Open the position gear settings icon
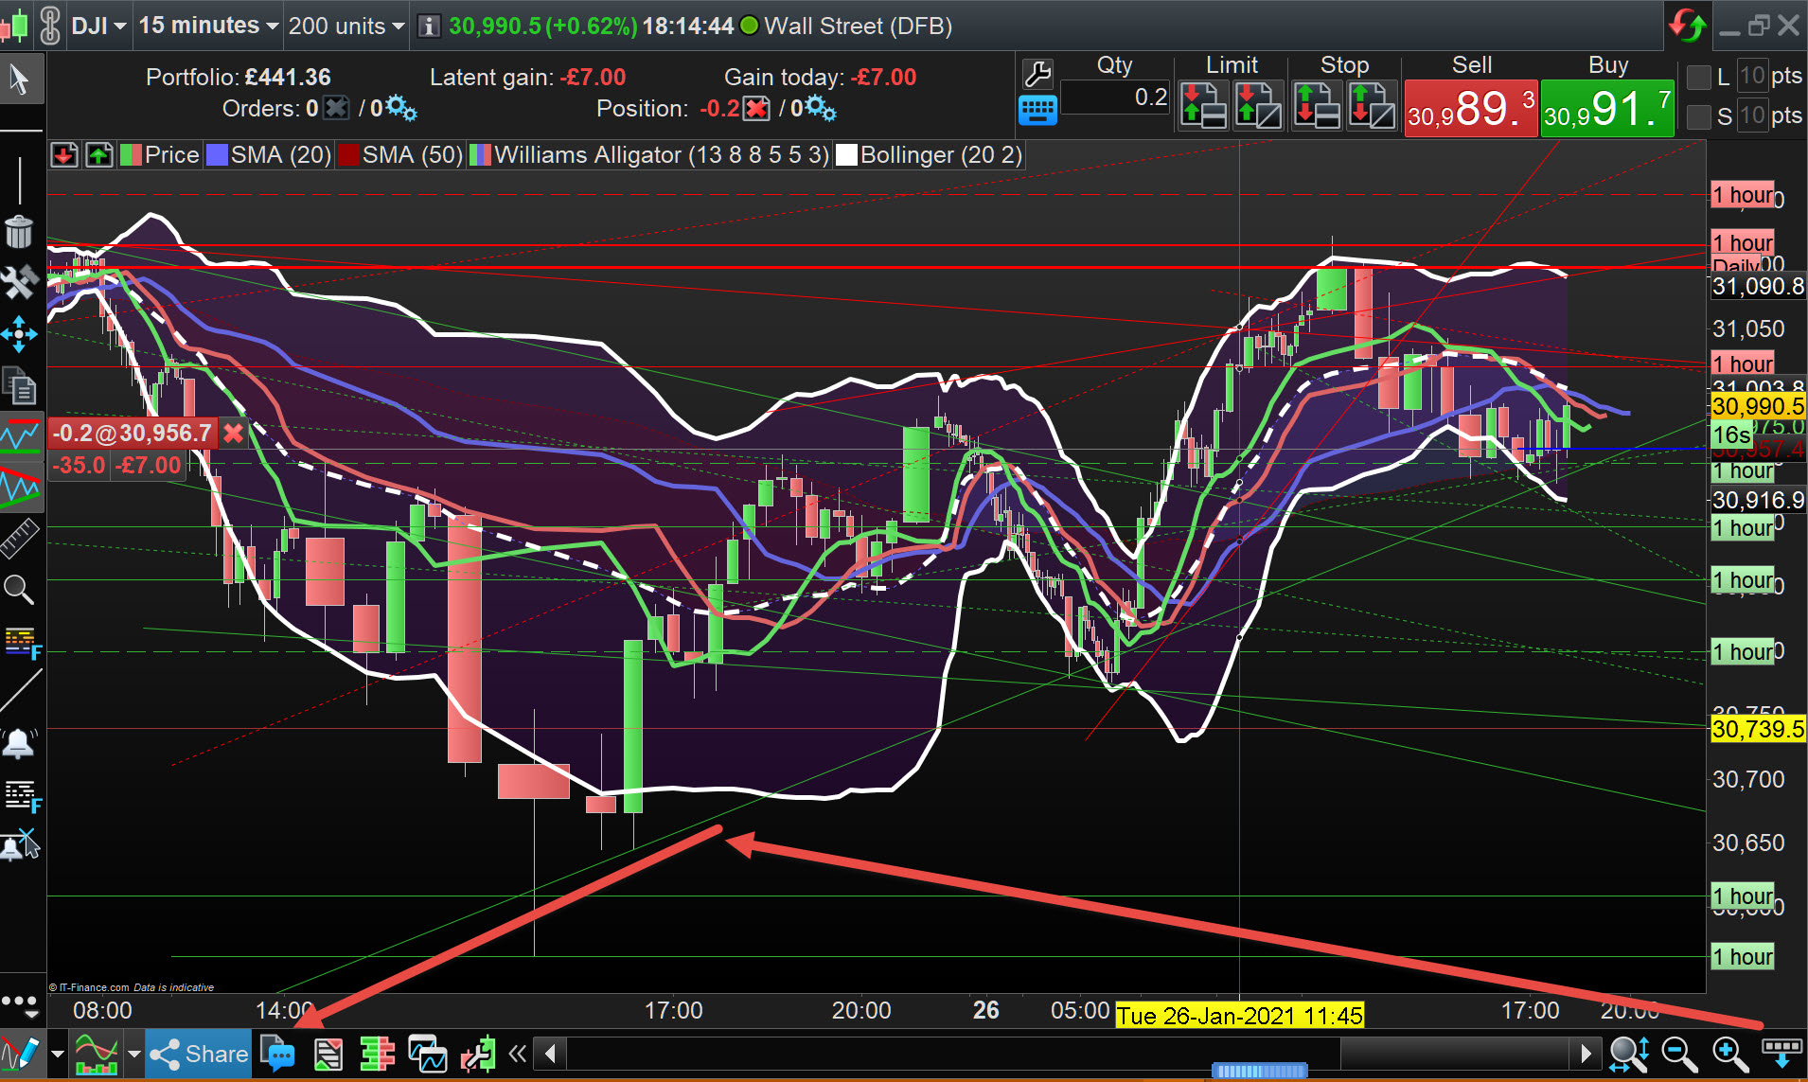 click(x=821, y=108)
